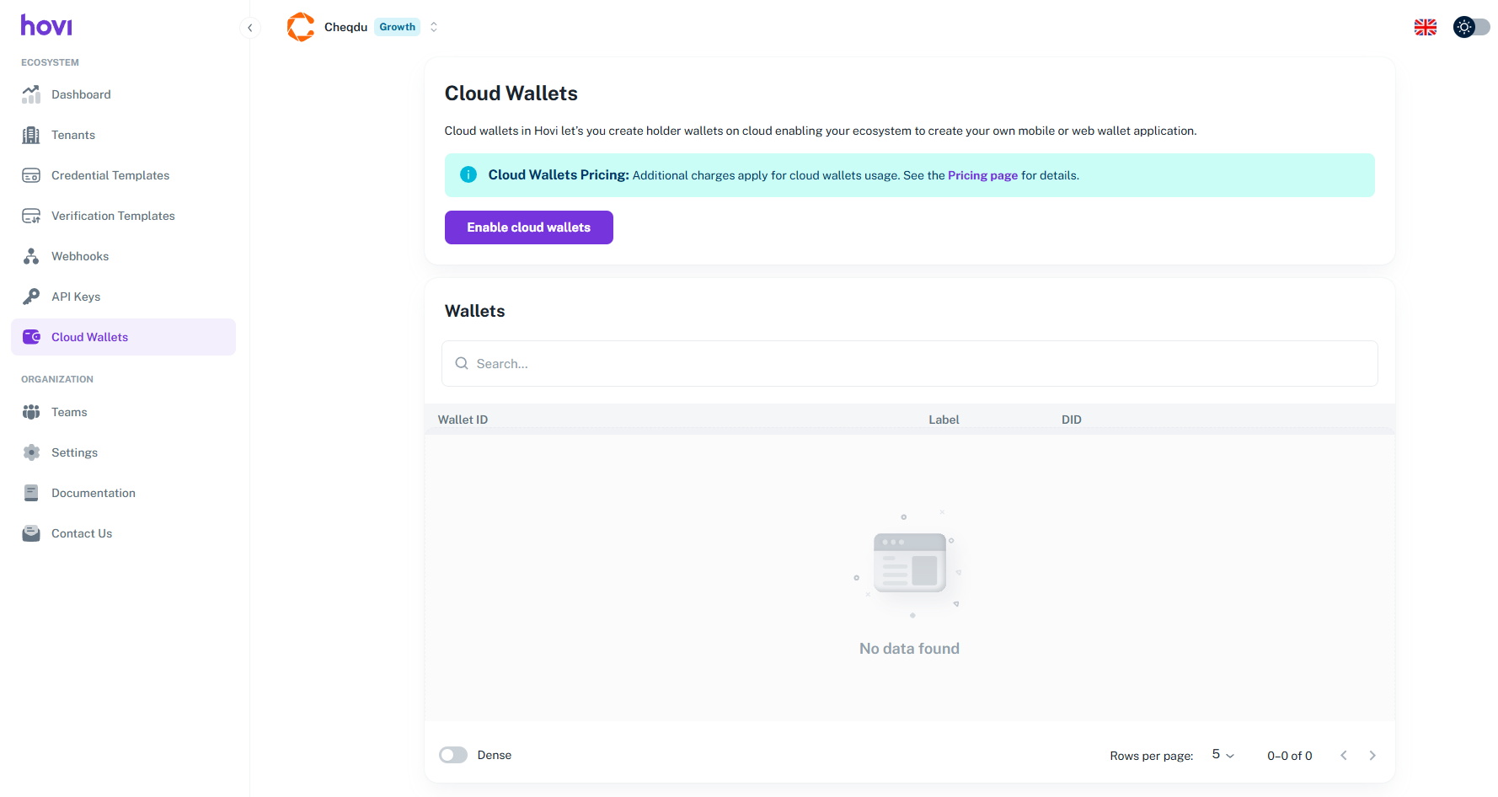Open Credential Templates in sidebar
The image size is (1498, 797).
110,175
